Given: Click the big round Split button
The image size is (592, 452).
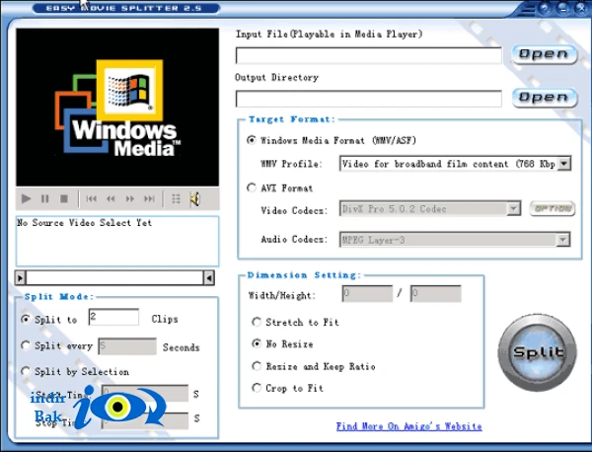Looking at the screenshot, I should pyautogui.click(x=538, y=352).
